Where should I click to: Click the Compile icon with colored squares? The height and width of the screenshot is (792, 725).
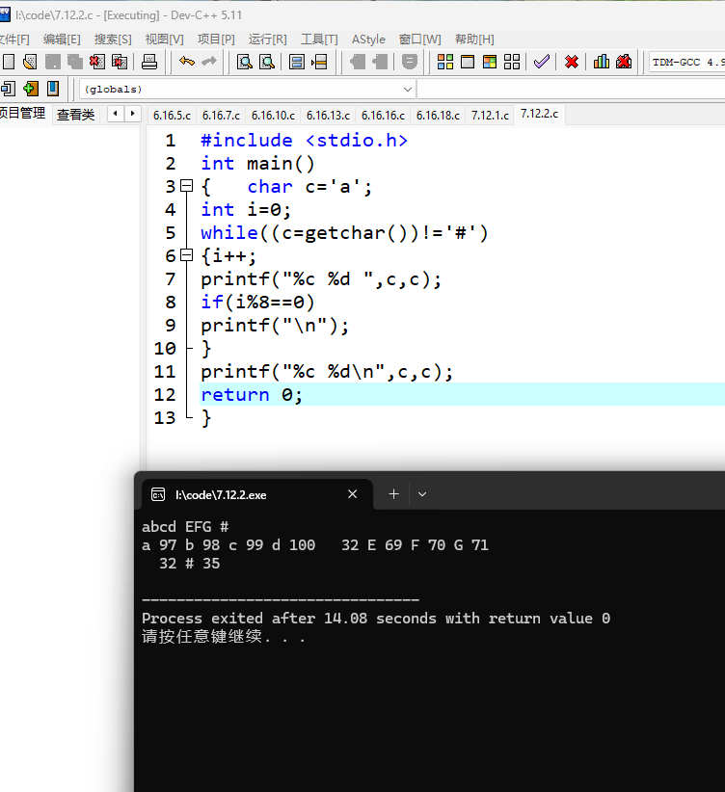coord(445,62)
